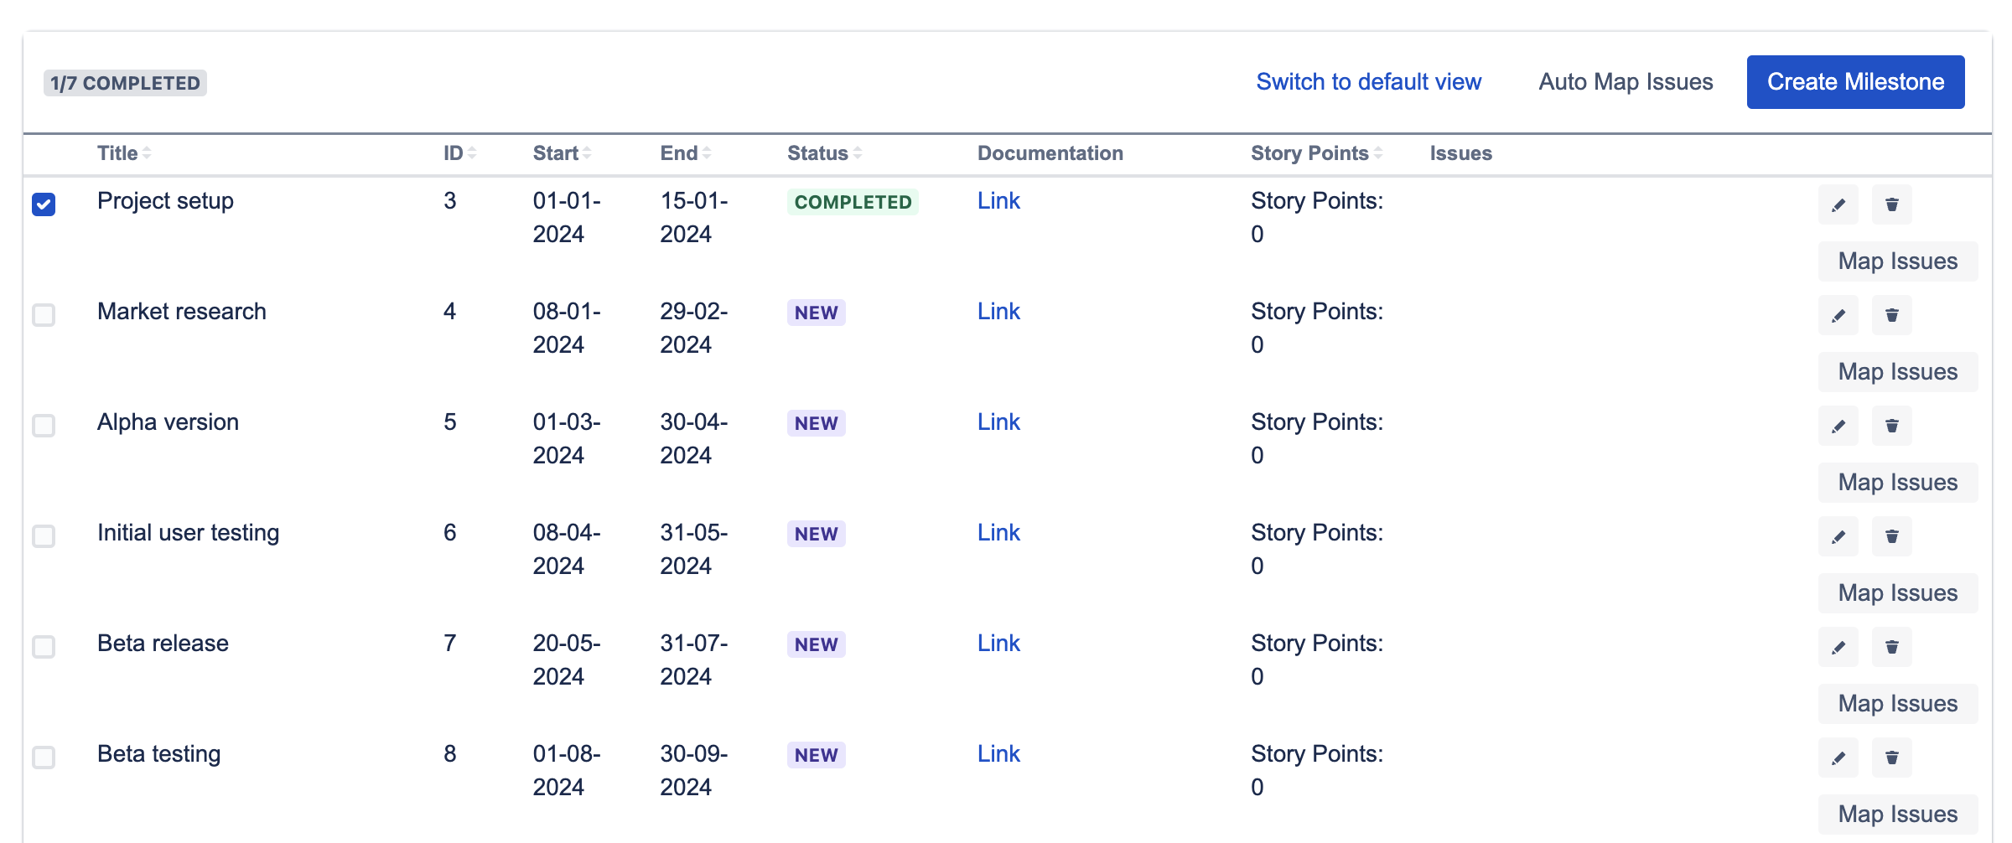Edit the Beta testing milestone

click(x=1838, y=758)
